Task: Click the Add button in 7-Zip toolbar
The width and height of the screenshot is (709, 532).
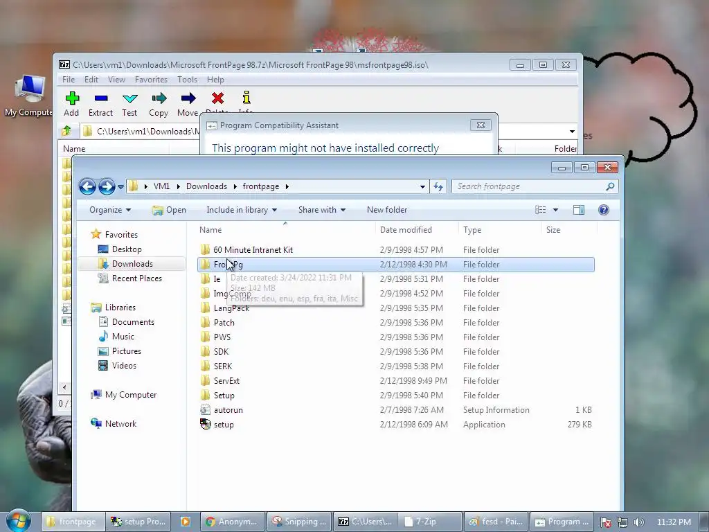Action: (x=72, y=104)
